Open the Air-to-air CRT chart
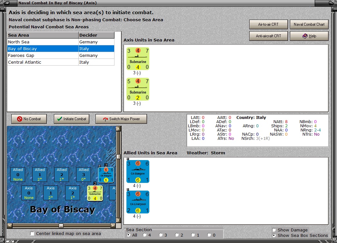This screenshot has width=337, height=243. coord(268,24)
